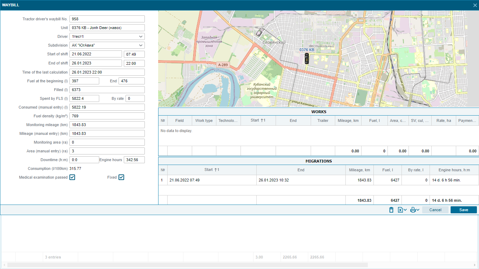
Task: Click the fuel End field showing 476
Action: [x=131, y=81]
